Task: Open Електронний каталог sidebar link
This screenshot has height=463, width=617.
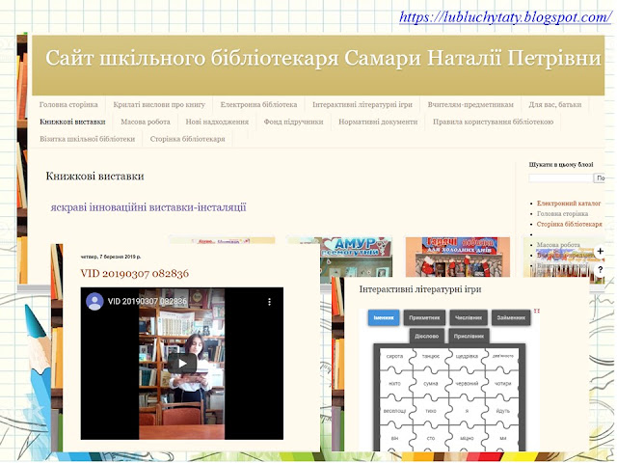Action: pos(569,204)
